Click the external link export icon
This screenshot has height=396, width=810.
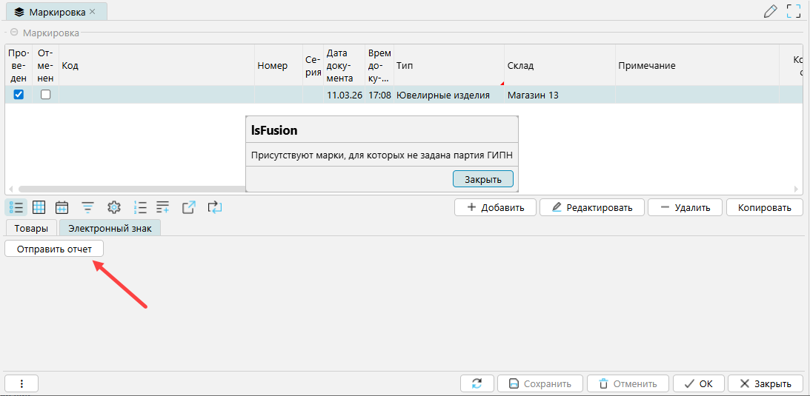point(188,207)
